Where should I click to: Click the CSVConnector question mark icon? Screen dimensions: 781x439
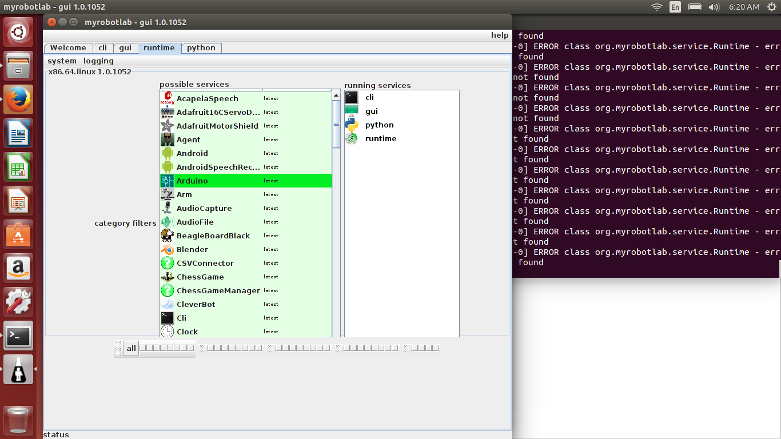(167, 263)
